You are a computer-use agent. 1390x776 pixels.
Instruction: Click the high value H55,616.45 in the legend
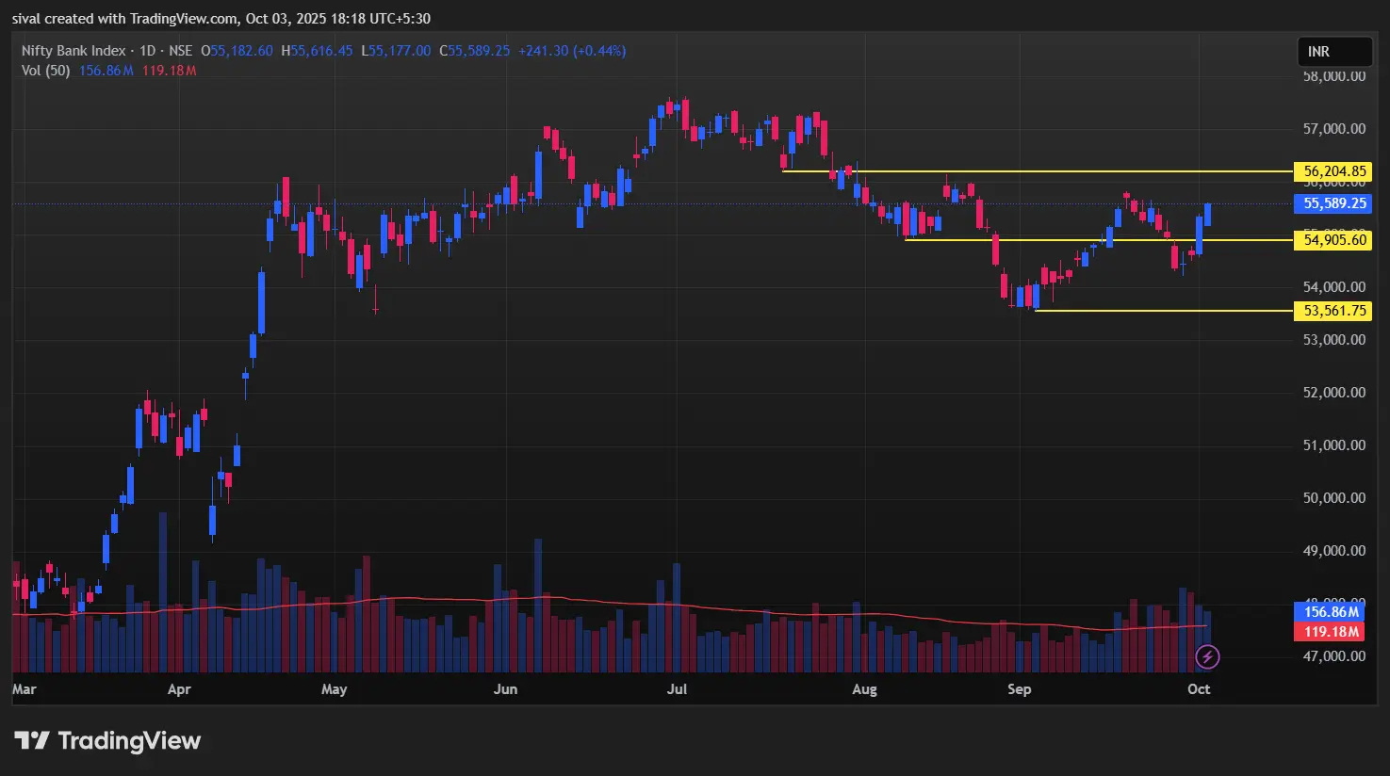pos(317,51)
